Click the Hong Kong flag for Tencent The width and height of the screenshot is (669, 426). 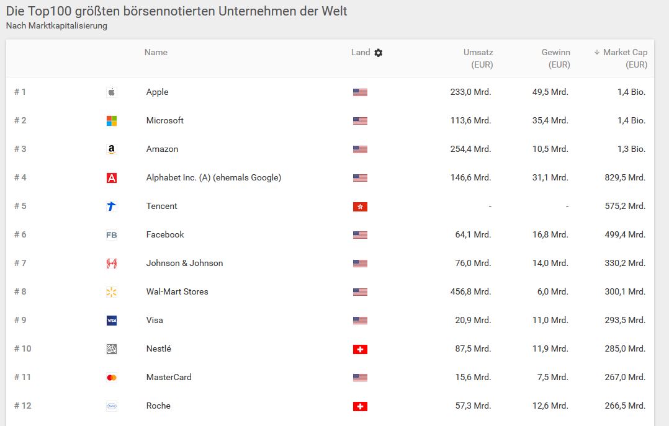pyautogui.click(x=360, y=206)
